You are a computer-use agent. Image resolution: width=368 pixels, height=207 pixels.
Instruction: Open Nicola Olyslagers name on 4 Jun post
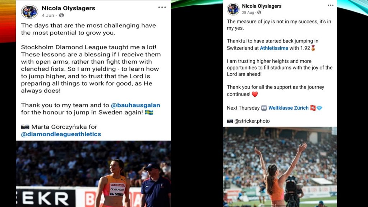coord(68,8)
